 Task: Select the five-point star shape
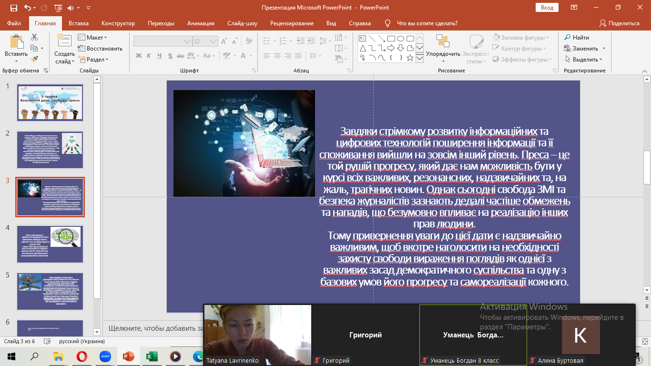410,58
